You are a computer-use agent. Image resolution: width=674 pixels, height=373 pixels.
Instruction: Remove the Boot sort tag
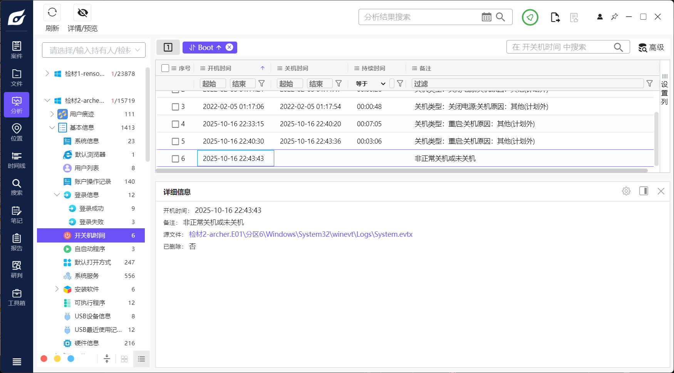click(x=229, y=47)
